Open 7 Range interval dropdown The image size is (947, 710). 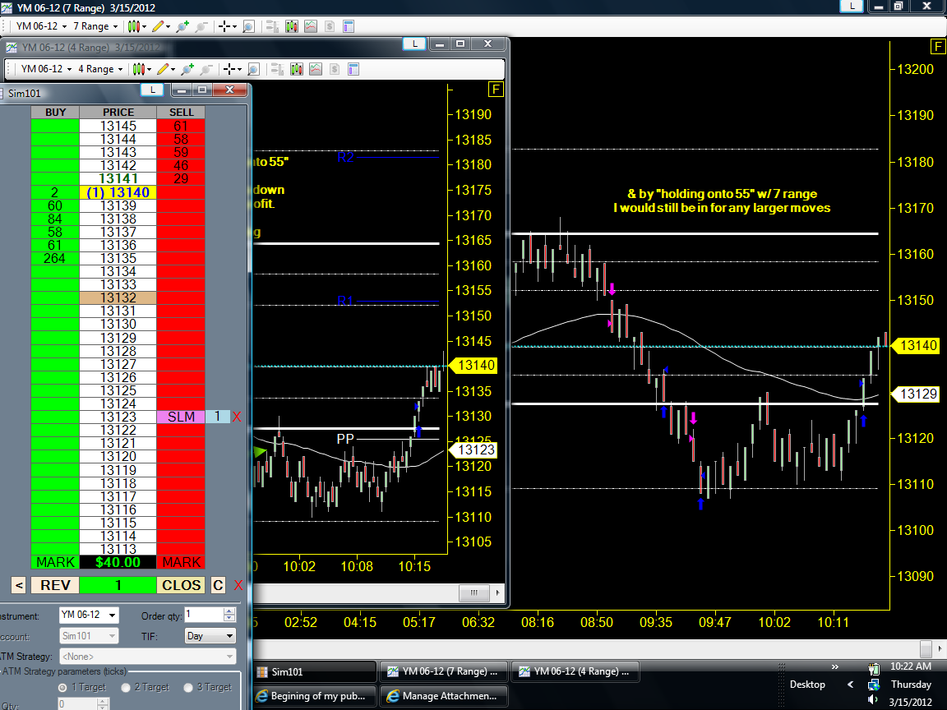[95, 26]
